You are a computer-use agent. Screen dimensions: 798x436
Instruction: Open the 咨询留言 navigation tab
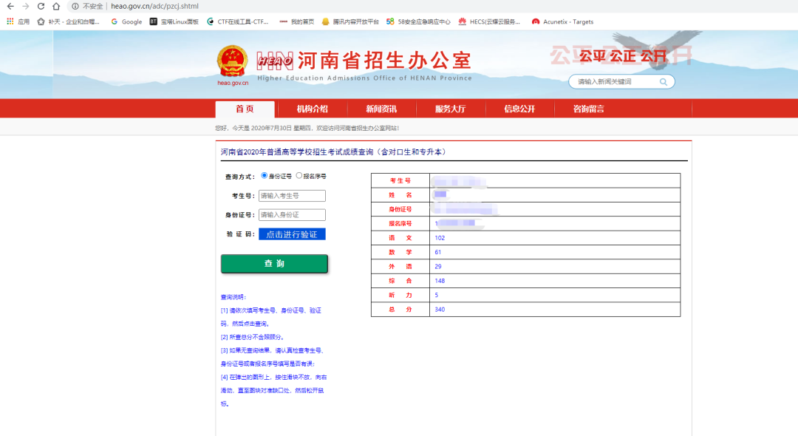[589, 109]
